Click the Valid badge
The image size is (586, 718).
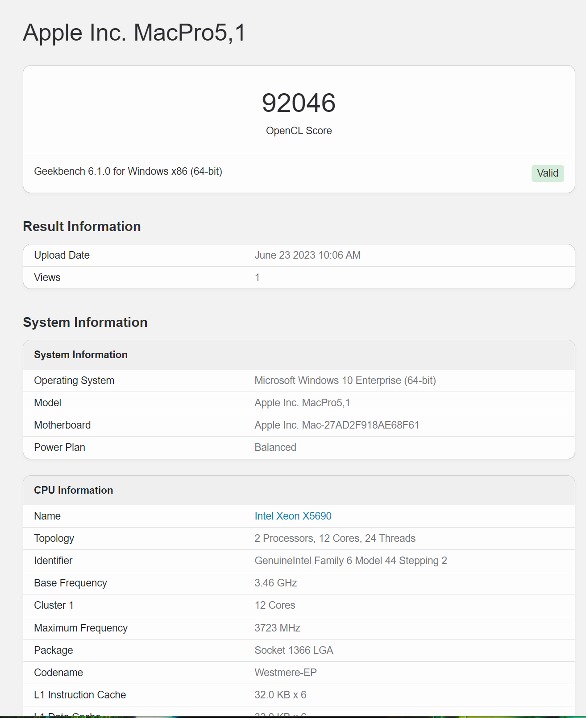click(548, 173)
